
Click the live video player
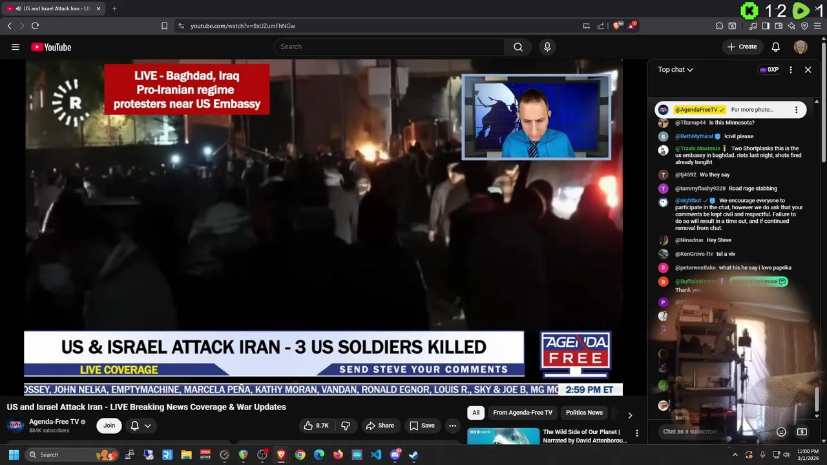tap(324, 227)
